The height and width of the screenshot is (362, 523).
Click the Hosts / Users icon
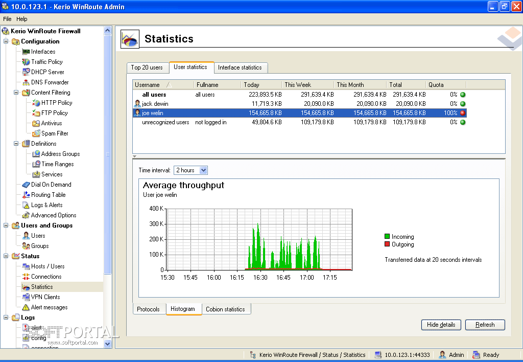point(26,266)
